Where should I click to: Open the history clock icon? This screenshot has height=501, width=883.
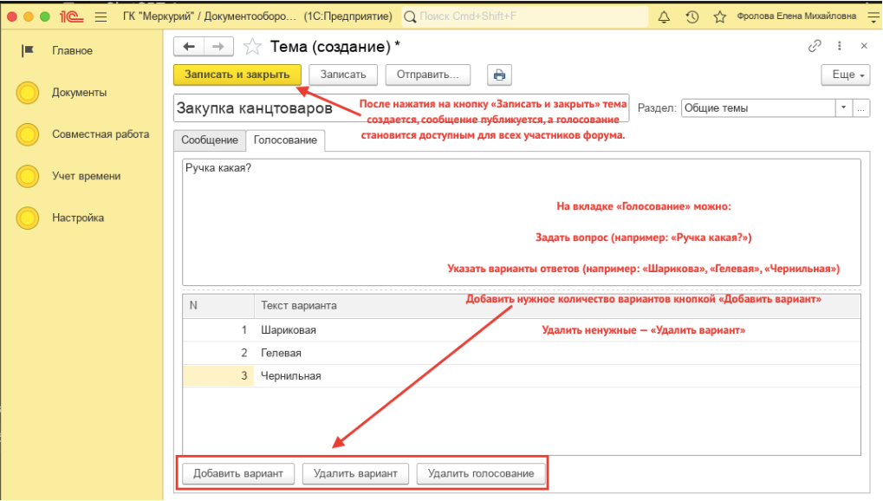pos(691,16)
